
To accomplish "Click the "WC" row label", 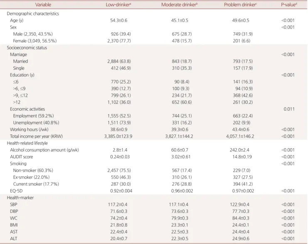I will tap(14, 218).
